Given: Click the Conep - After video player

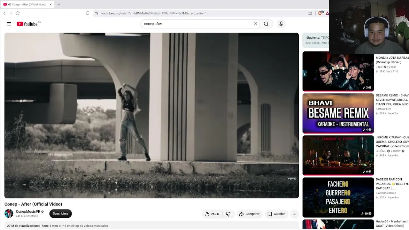Looking at the screenshot, I should [x=151, y=115].
